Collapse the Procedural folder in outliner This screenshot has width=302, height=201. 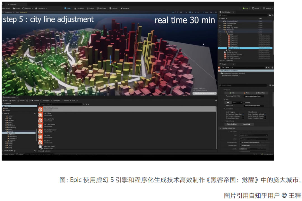tap(223, 30)
